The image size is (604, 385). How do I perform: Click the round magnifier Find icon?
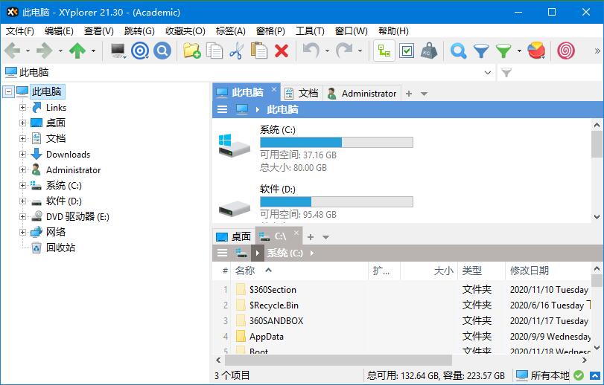(x=162, y=51)
